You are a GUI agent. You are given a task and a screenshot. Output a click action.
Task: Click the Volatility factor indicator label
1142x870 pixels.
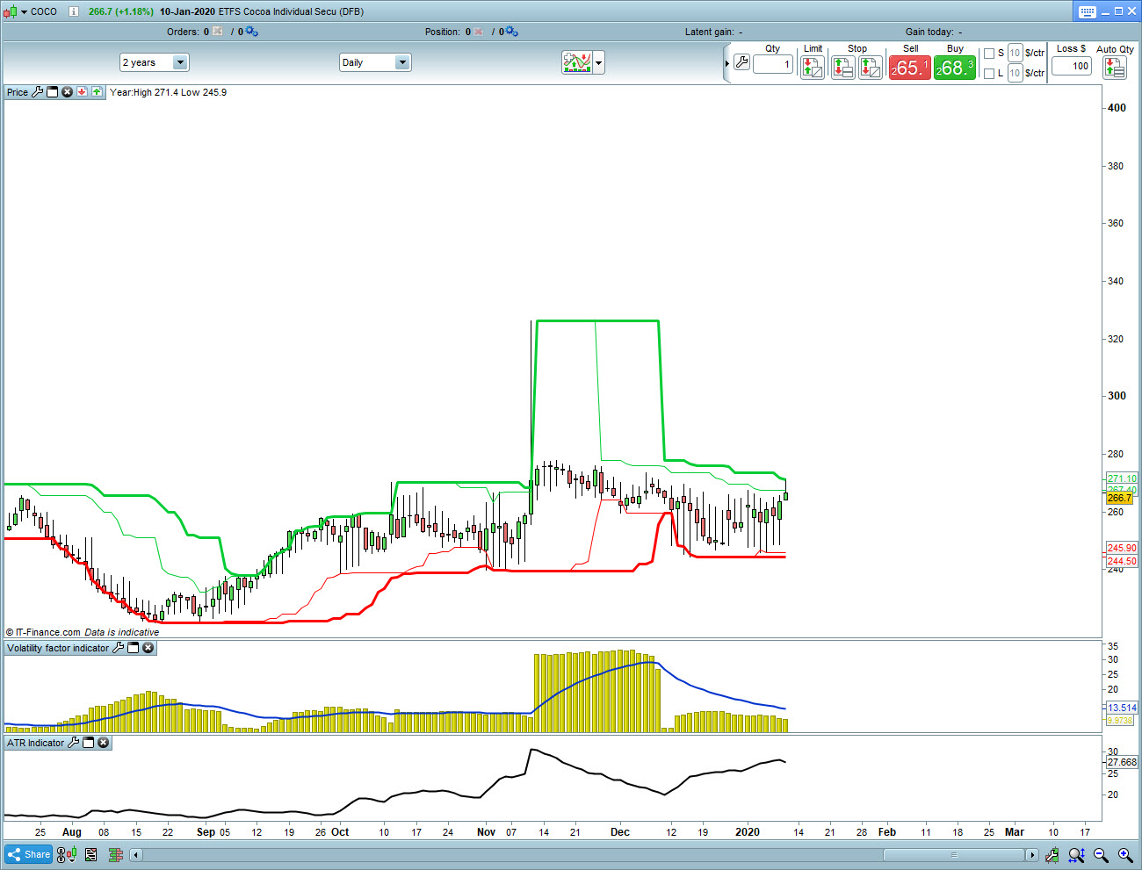58,648
